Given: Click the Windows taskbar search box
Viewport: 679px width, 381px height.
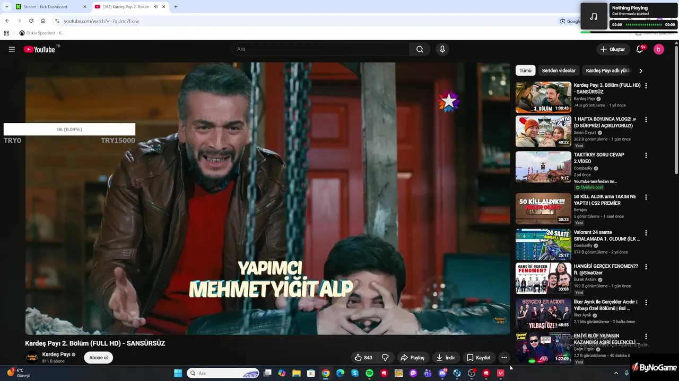Looking at the screenshot, I should tap(223, 373).
